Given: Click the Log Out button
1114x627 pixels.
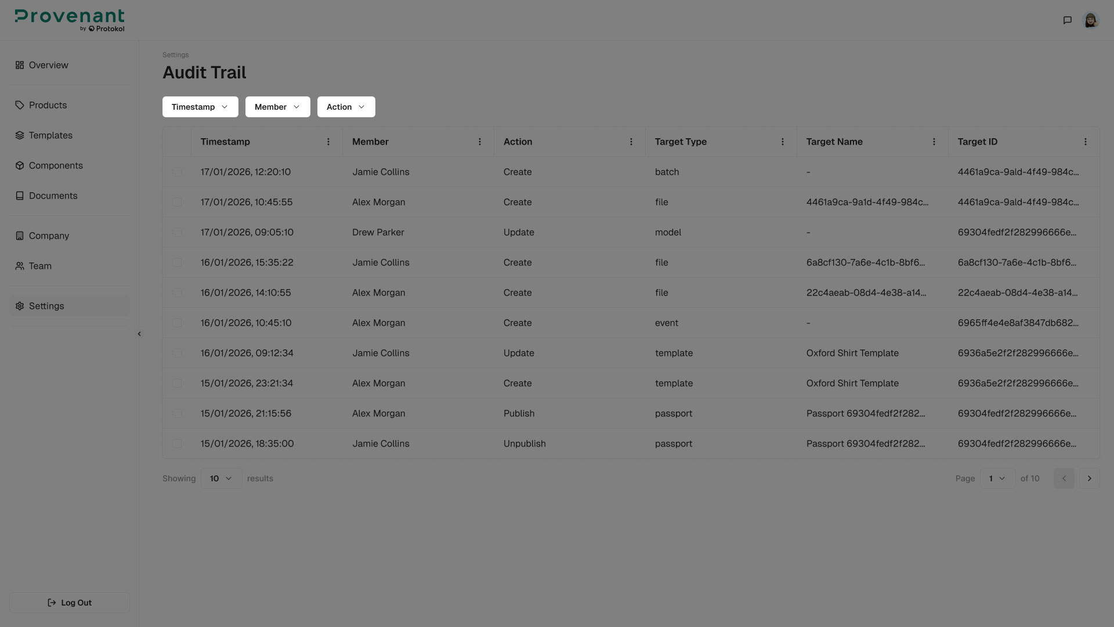Looking at the screenshot, I should [x=70, y=603].
